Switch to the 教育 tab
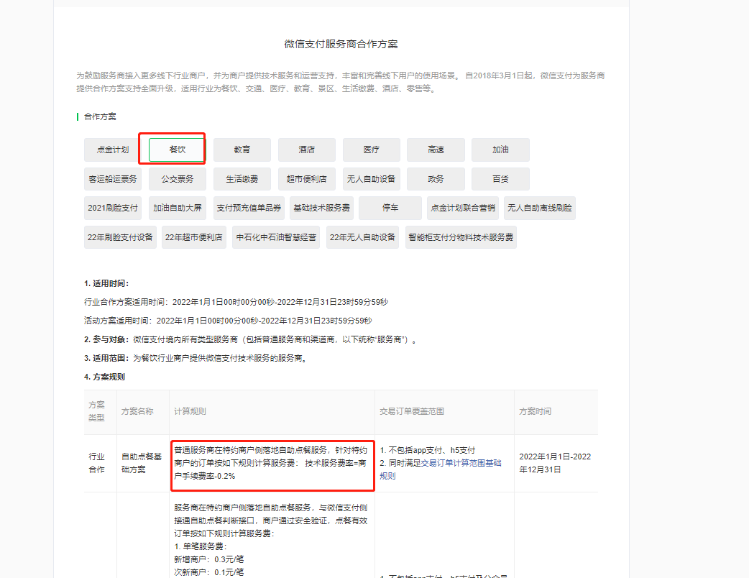749x578 pixels. coord(242,150)
